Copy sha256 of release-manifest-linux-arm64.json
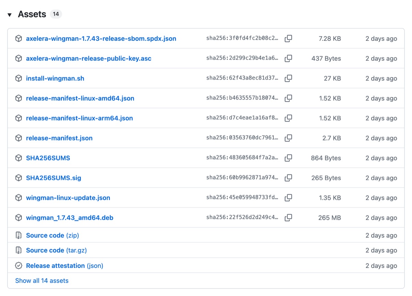412x296 pixels. click(288, 118)
